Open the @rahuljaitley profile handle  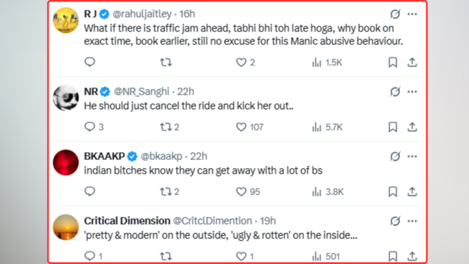pyautogui.click(x=142, y=14)
